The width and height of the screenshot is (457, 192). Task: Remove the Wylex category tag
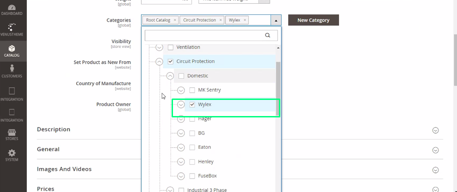245,20
